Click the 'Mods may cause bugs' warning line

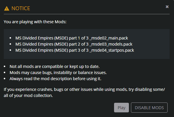coord(58,73)
